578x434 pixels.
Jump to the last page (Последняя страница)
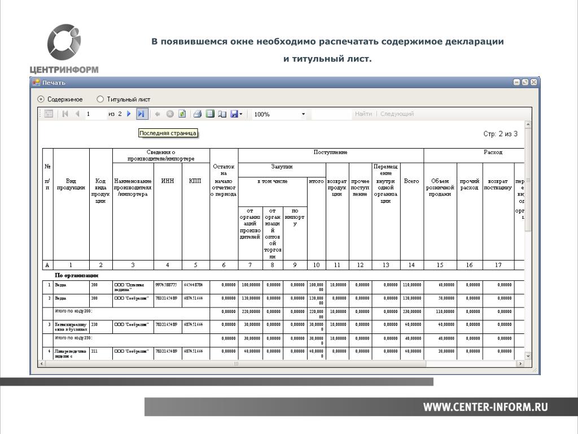point(142,114)
